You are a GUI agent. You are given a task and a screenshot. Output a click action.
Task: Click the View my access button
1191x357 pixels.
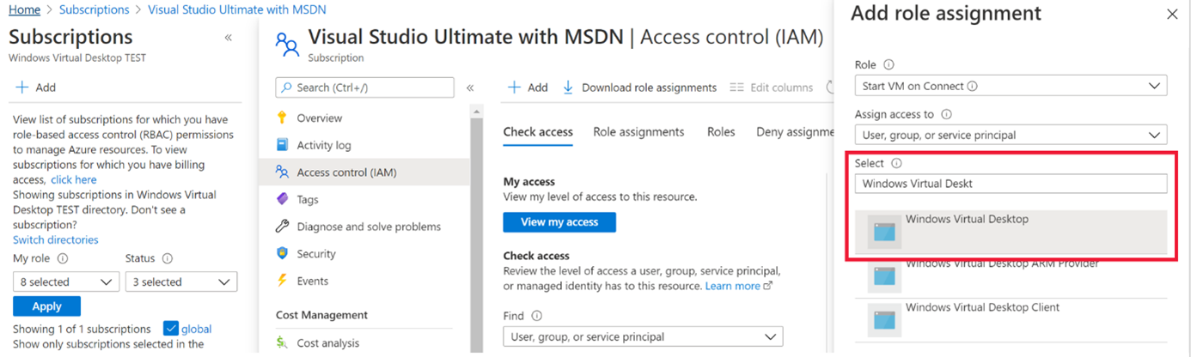point(559,222)
